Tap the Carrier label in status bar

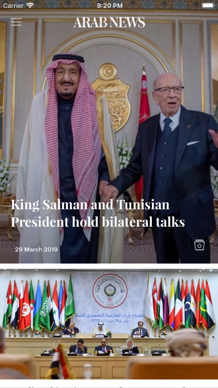point(14,5)
